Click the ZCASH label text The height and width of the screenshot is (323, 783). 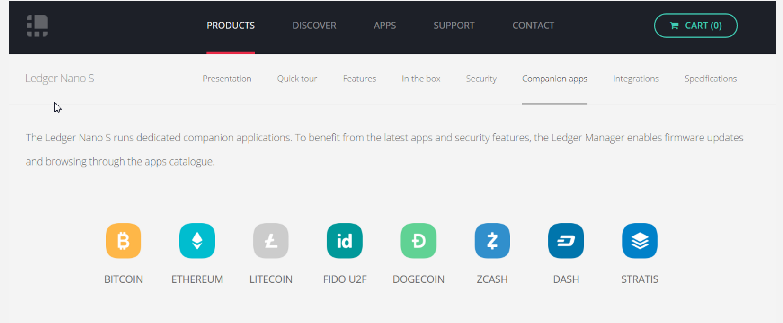coord(492,279)
